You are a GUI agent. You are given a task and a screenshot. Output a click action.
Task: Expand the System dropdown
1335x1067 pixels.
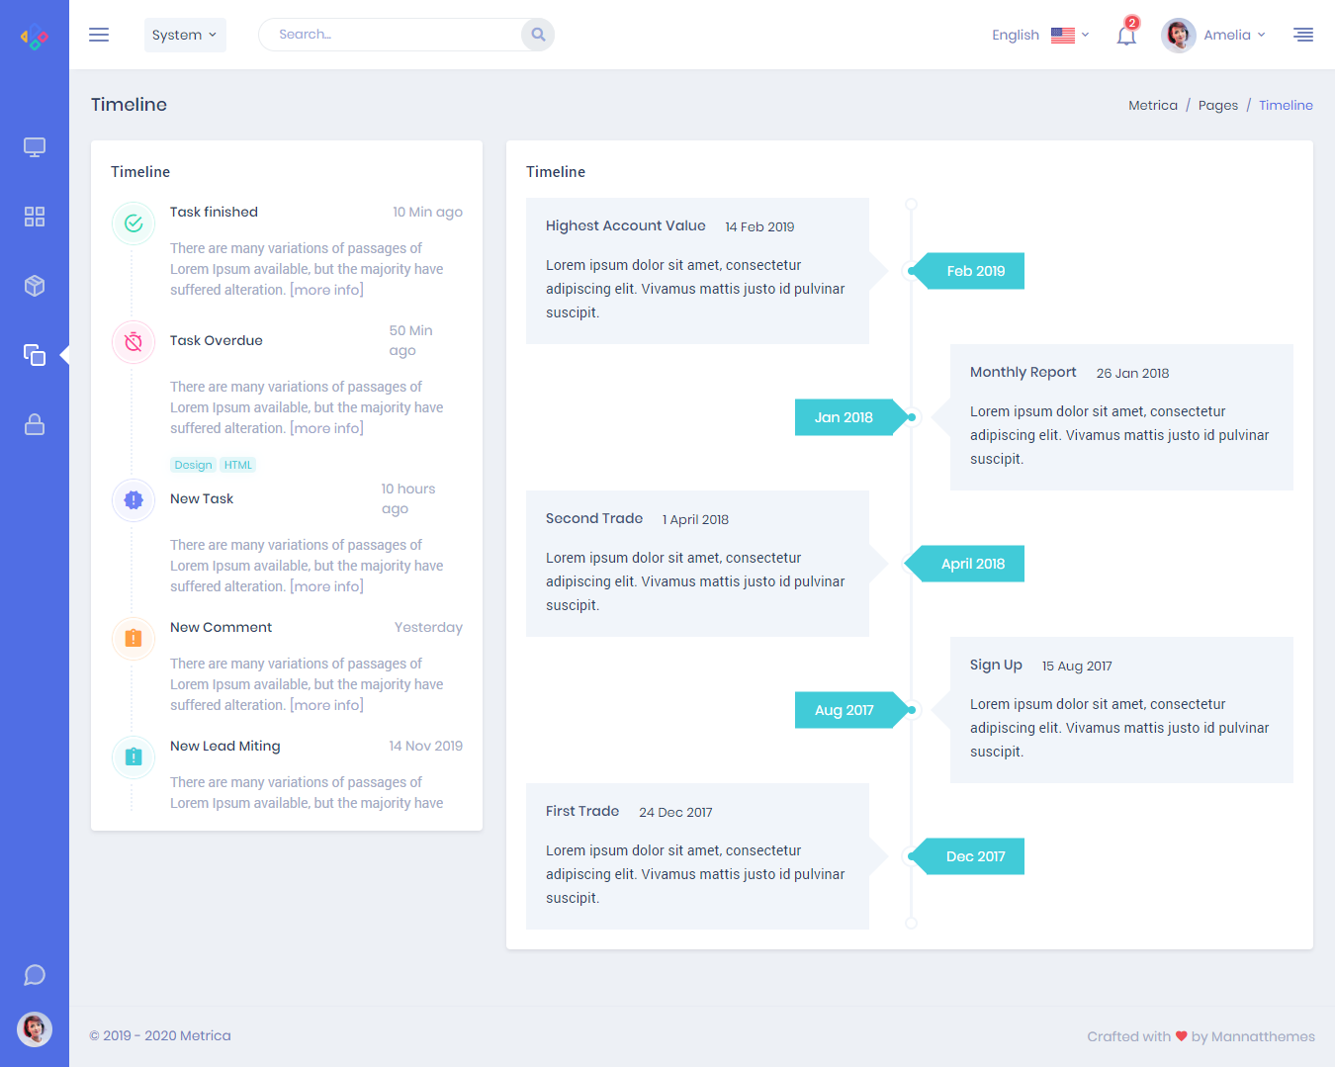click(185, 35)
